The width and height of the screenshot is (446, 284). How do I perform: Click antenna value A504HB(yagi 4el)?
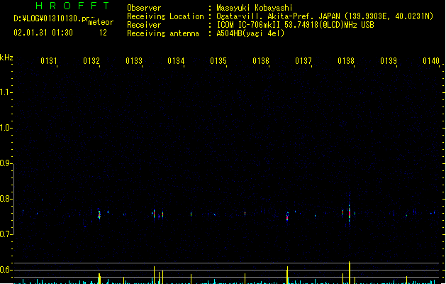coord(250,33)
